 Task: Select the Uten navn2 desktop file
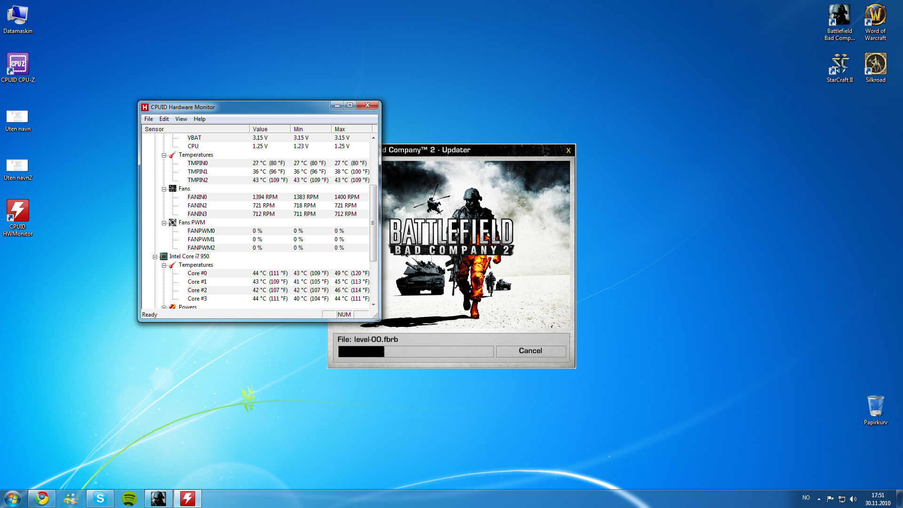click(x=17, y=169)
